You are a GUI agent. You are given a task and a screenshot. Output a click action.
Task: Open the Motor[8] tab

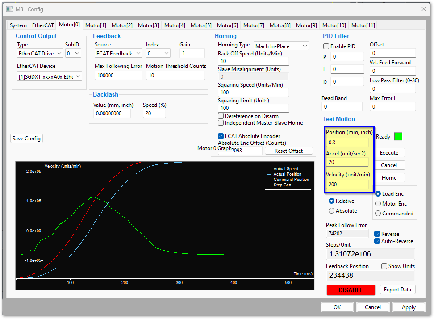click(x=280, y=25)
